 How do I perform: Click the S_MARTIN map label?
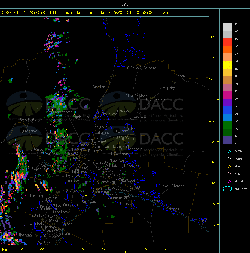[113, 175]
